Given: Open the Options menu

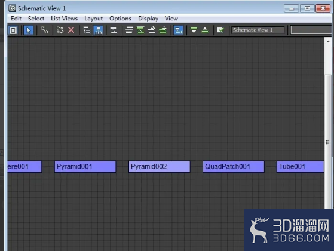Looking at the screenshot, I should click(x=120, y=19).
